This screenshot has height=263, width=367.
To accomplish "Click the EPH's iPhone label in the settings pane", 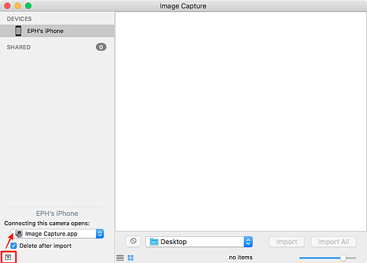I will tap(57, 214).
